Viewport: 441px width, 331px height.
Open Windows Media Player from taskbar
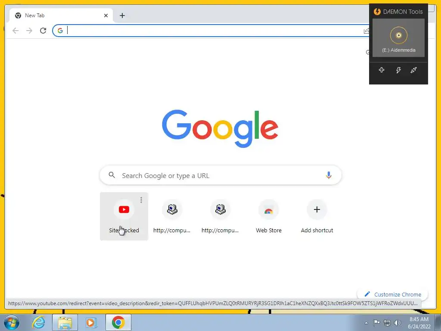click(x=91, y=322)
